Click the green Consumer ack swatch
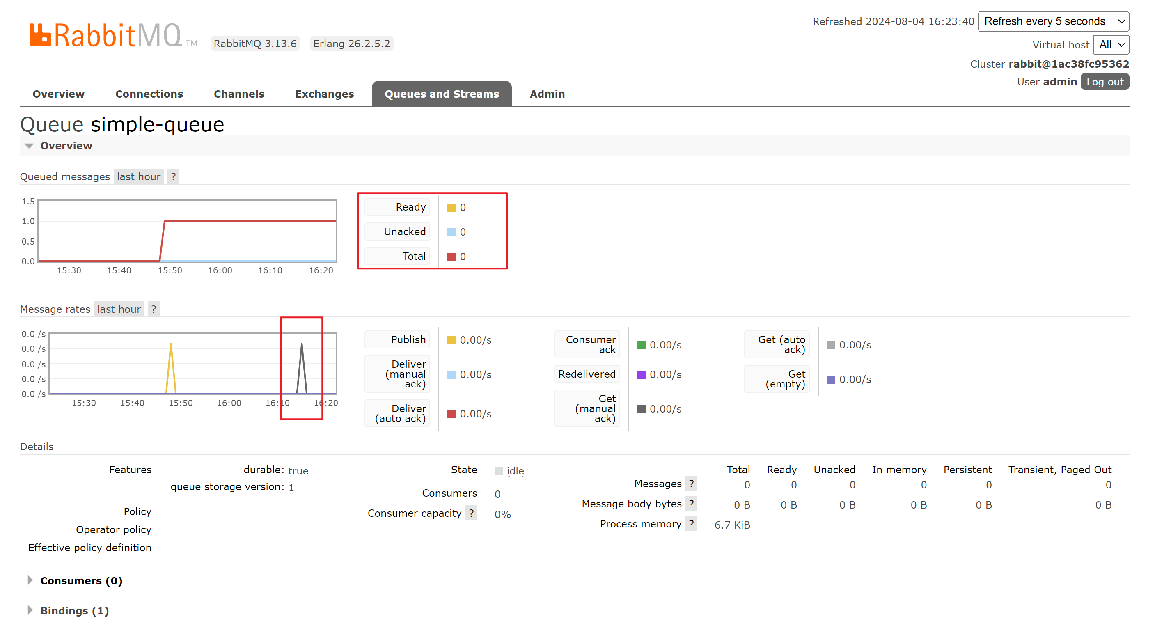This screenshot has height=628, width=1155. [x=642, y=345]
